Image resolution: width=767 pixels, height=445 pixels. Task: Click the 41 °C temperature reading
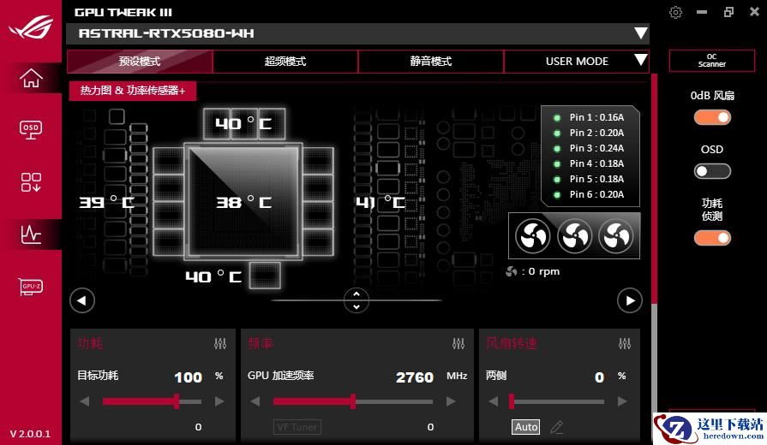click(x=381, y=202)
